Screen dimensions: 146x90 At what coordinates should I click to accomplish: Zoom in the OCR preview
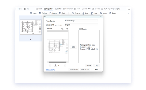coord(67,29)
